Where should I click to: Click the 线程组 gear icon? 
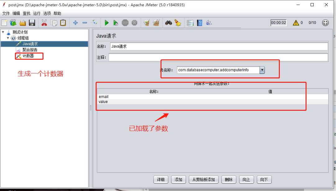(13, 38)
